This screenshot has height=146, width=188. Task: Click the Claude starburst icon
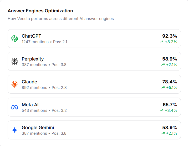[x=15, y=84]
